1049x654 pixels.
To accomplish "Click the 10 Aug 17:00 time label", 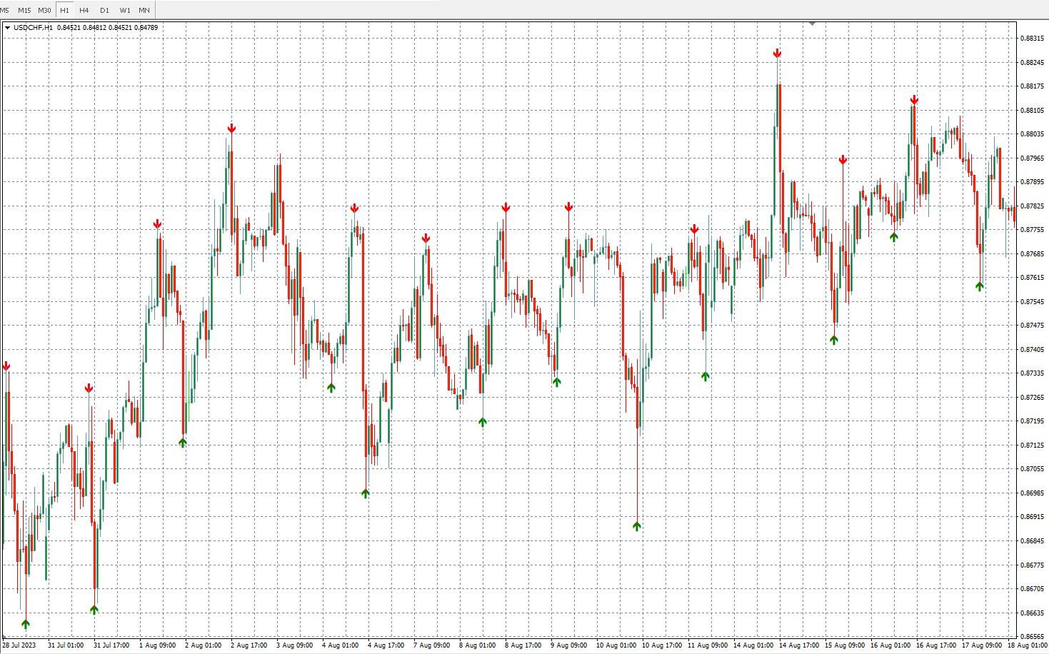I will coord(662,645).
